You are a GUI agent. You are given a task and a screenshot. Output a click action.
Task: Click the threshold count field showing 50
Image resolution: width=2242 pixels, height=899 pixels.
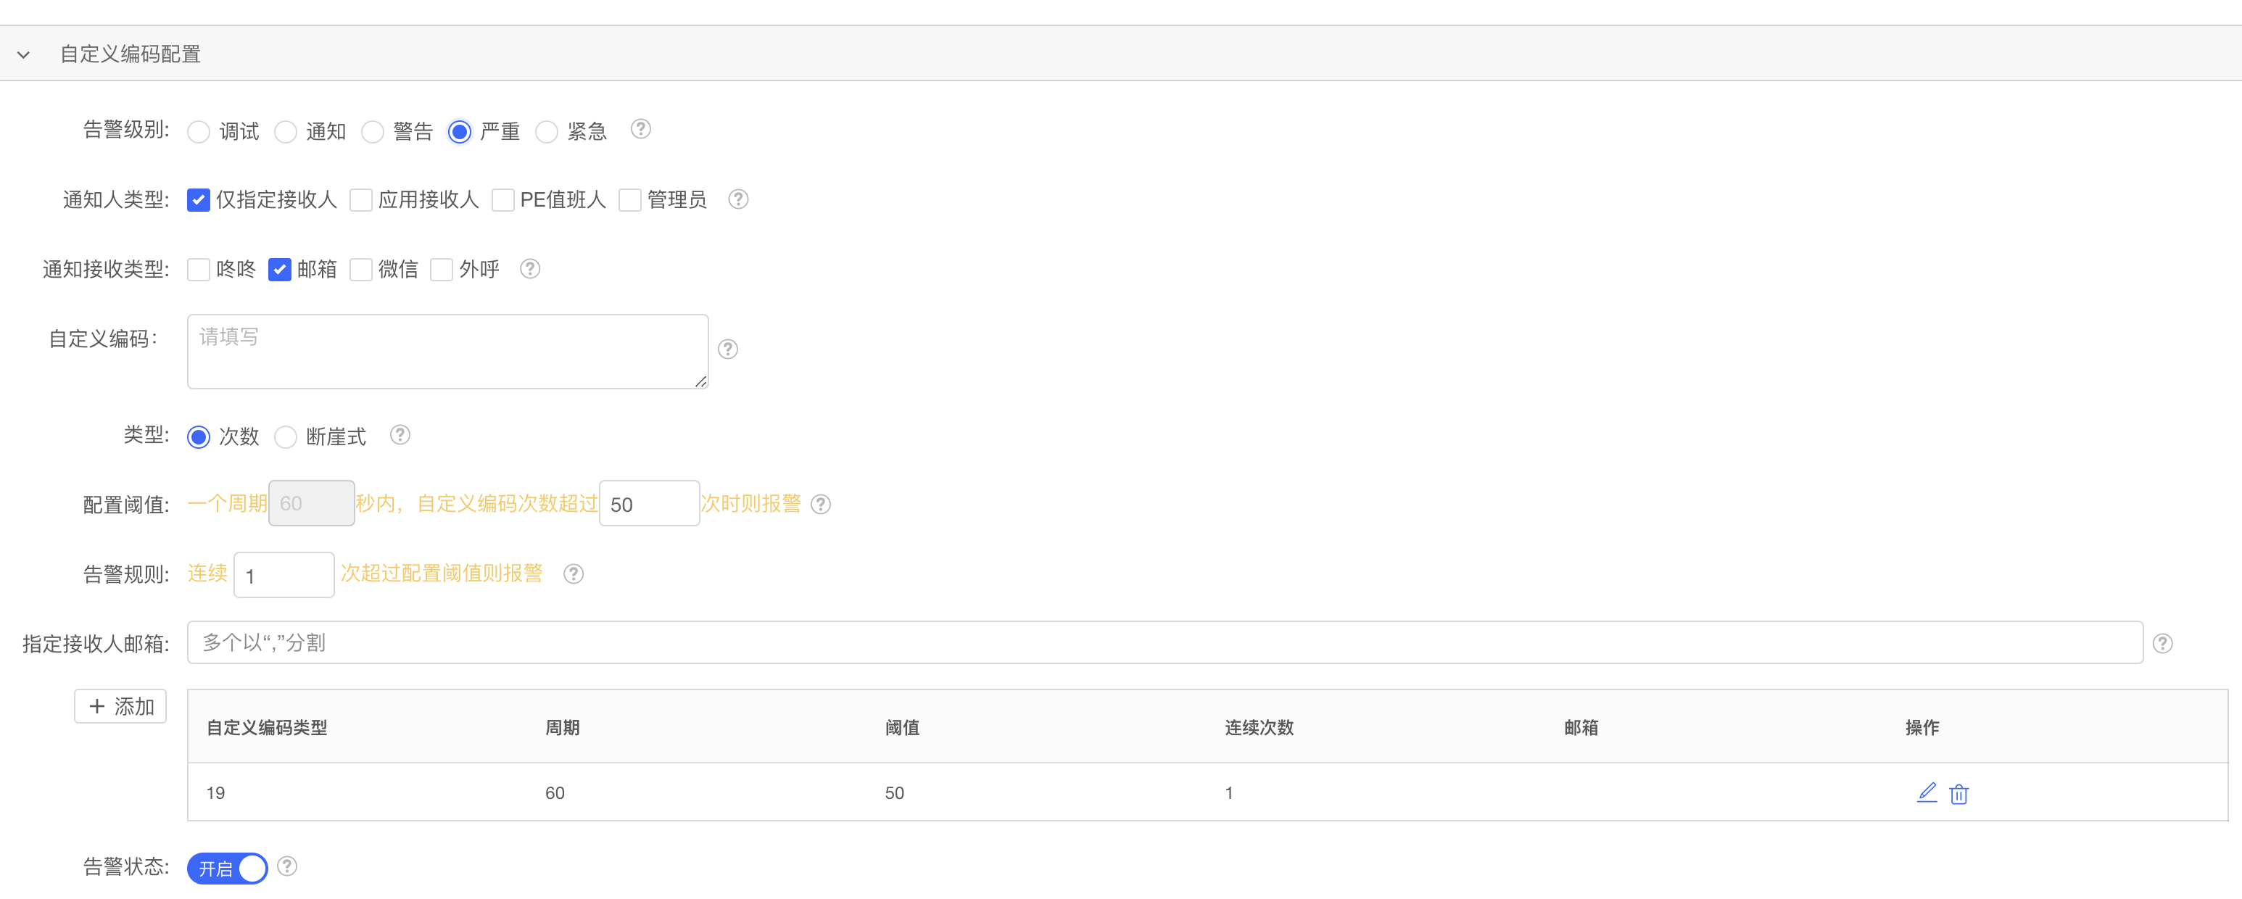pos(648,504)
